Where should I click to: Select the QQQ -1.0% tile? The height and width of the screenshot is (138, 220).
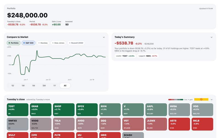[110, 124]
